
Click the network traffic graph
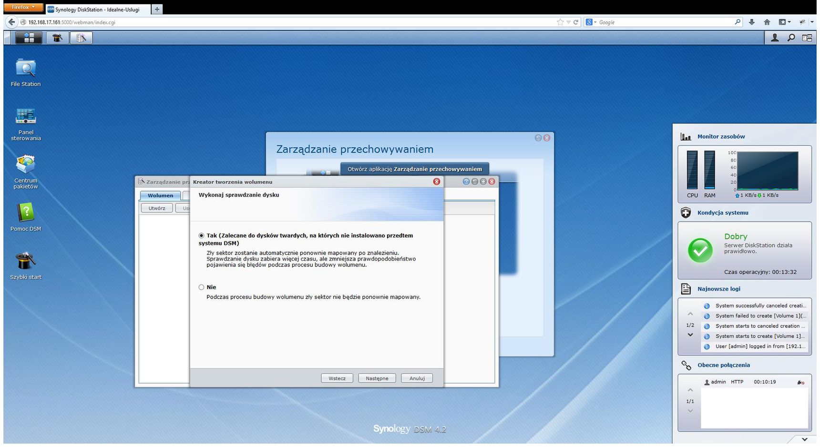(x=768, y=171)
